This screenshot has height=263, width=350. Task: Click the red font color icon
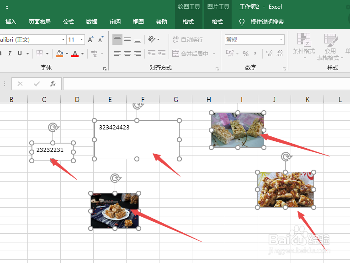point(75,54)
